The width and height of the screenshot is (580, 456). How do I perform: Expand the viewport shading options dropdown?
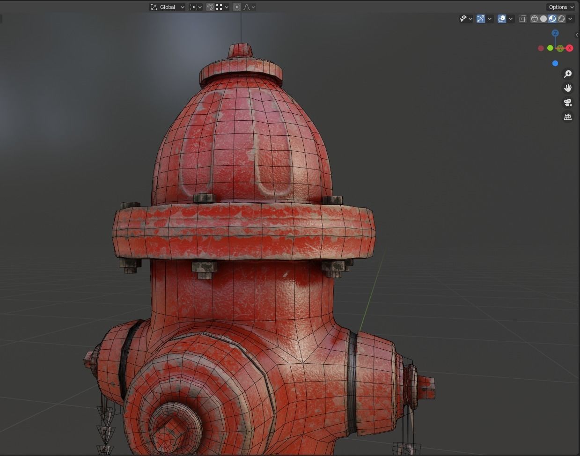[571, 19]
